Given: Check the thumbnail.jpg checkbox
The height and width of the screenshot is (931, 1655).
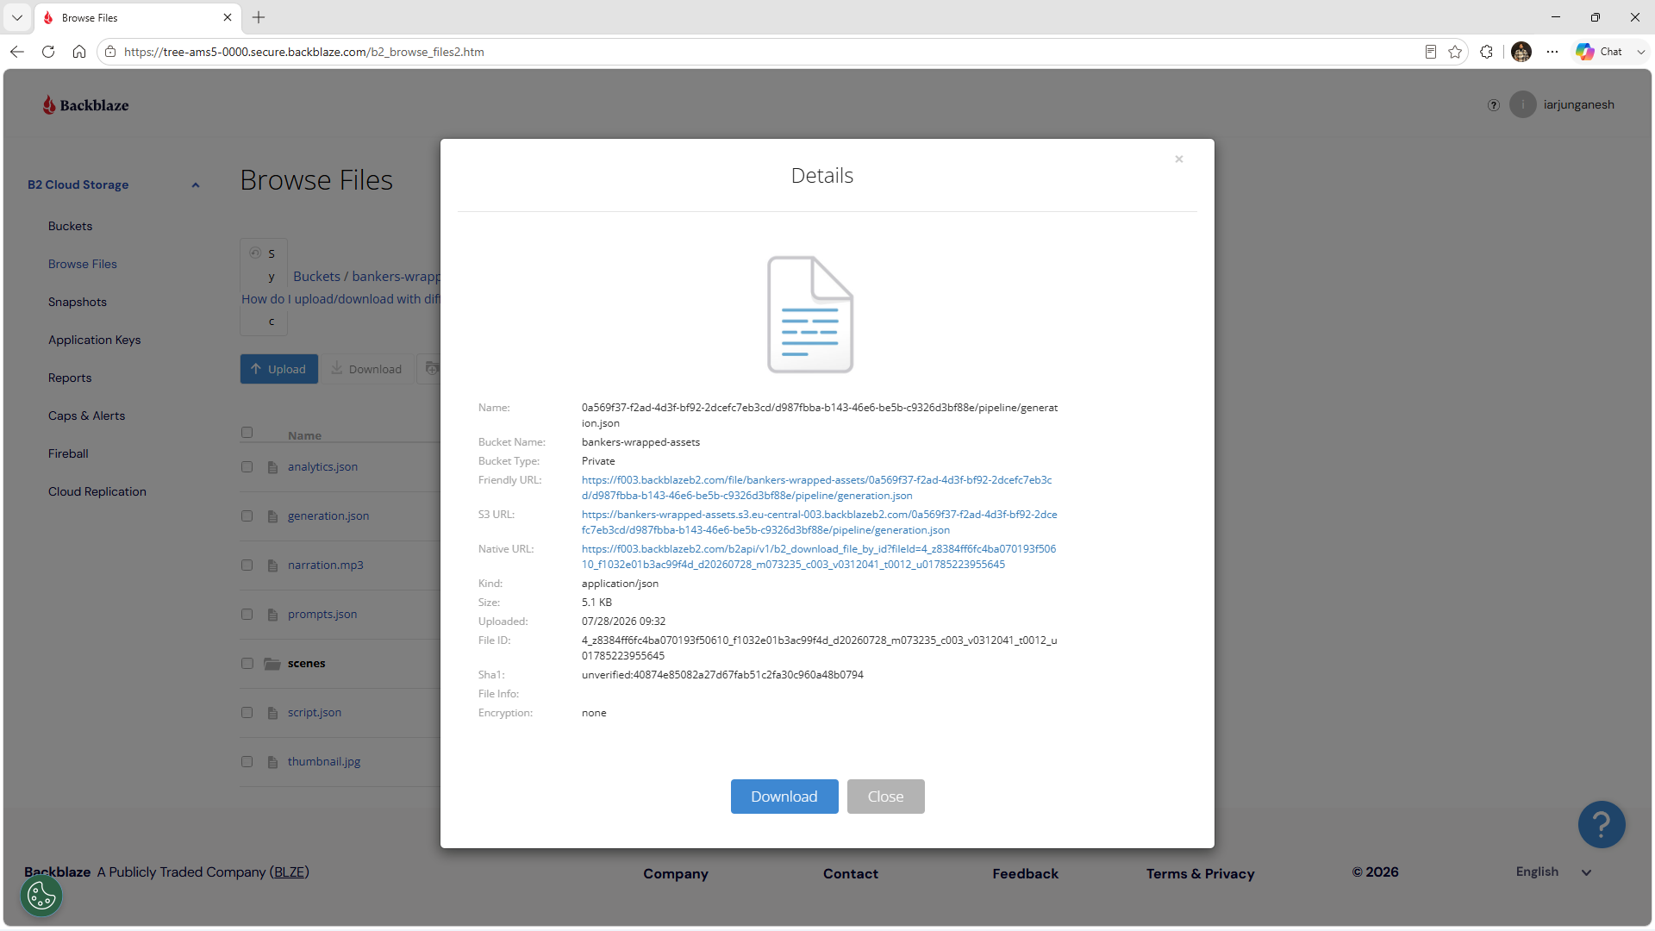Looking at the screenshot, I should click(x=247, y=762).
